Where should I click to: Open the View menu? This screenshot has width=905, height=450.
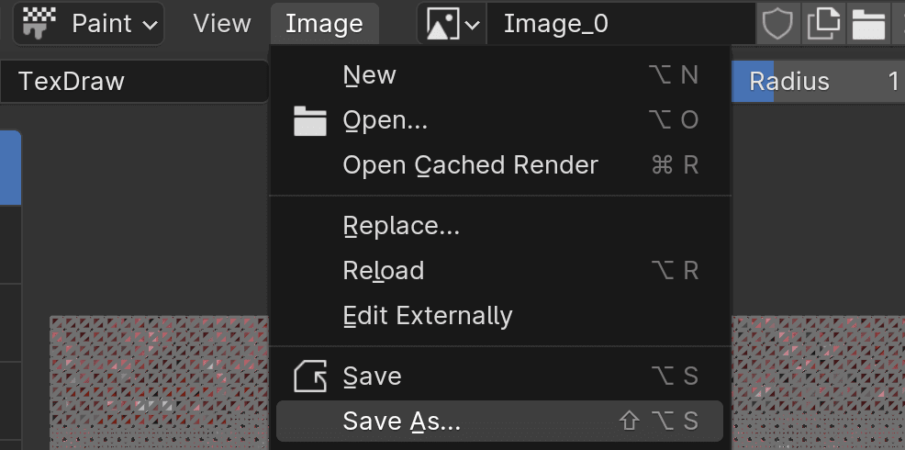point(222,24)
